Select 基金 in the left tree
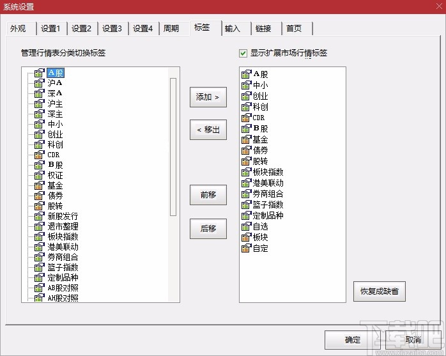Screen dimensions: 446x356 pos(55,185)
